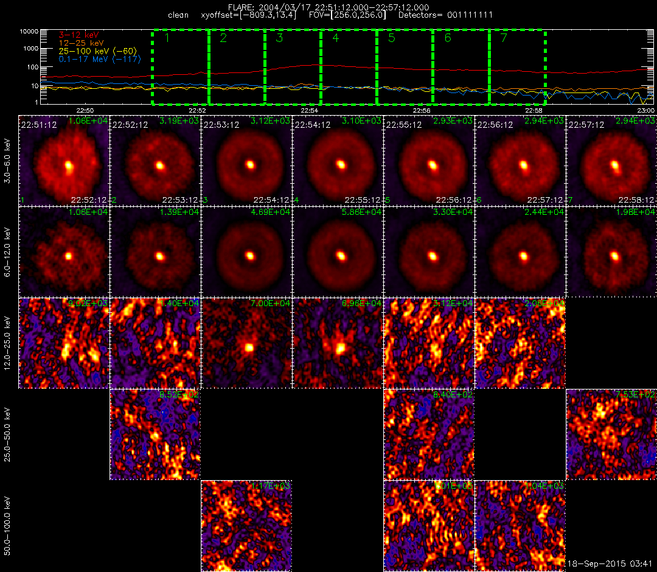Click interval marker 6 in the light curve

pyautogui.click(x=448, y=38)
